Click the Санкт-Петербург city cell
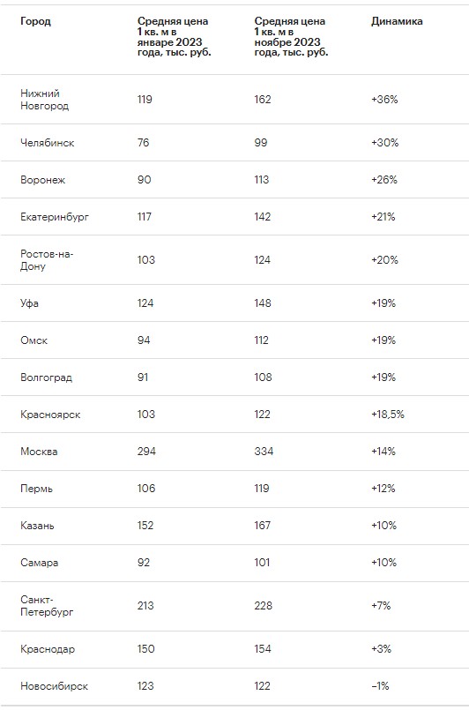 click(47, 606)
